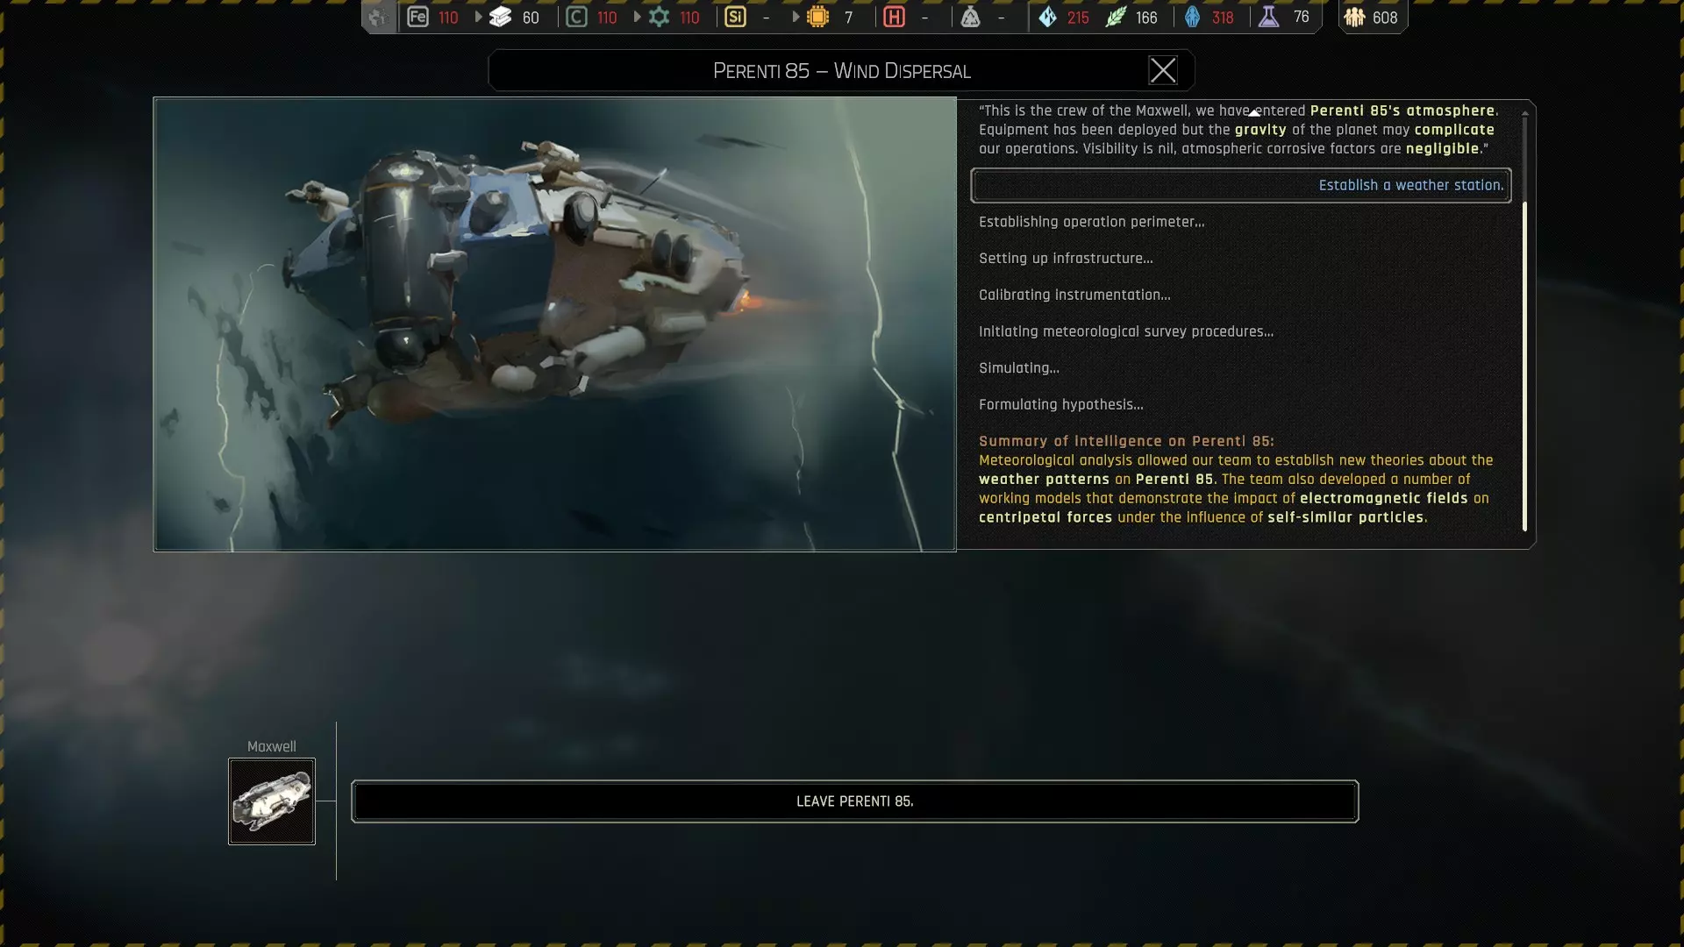This screenshot has height=947, width=1684.
Task: Click the metal ingots resource icon
Action: (501, 18)
